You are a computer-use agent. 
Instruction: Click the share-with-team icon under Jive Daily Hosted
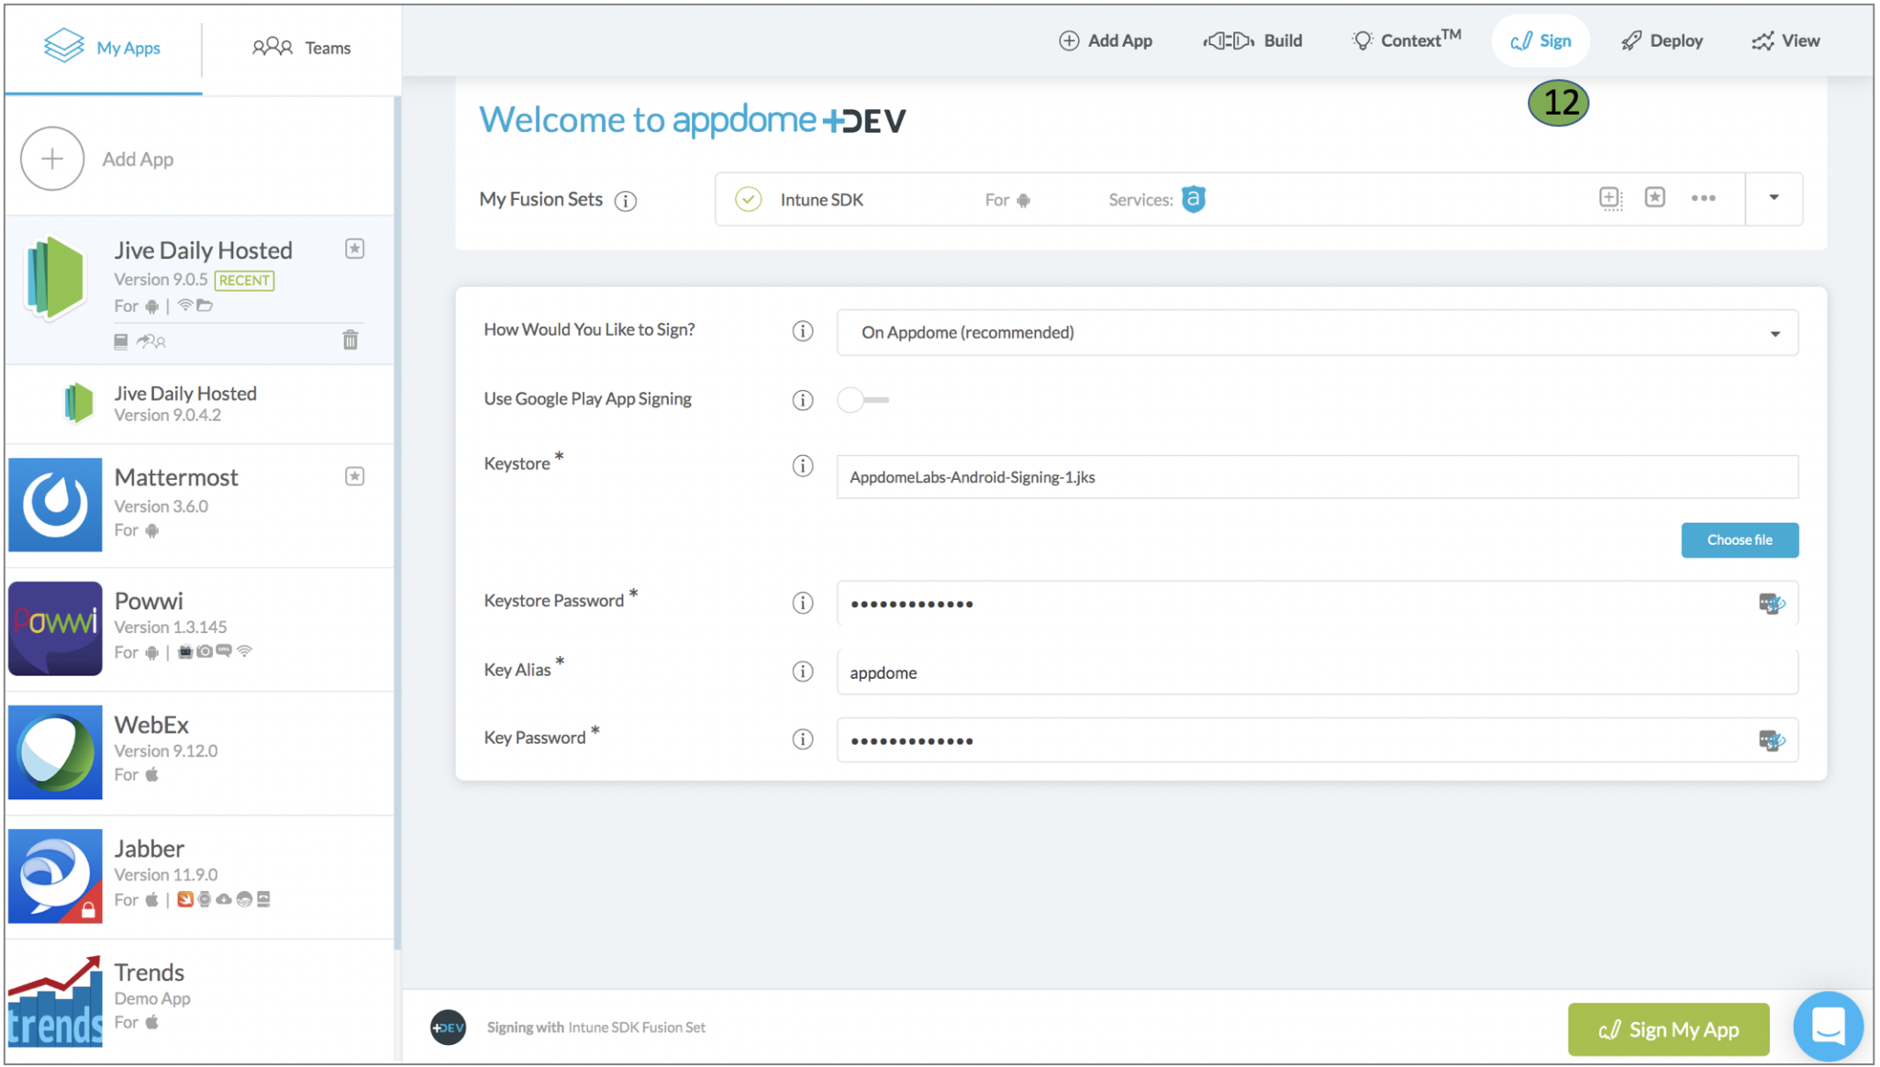click(151, 341)
